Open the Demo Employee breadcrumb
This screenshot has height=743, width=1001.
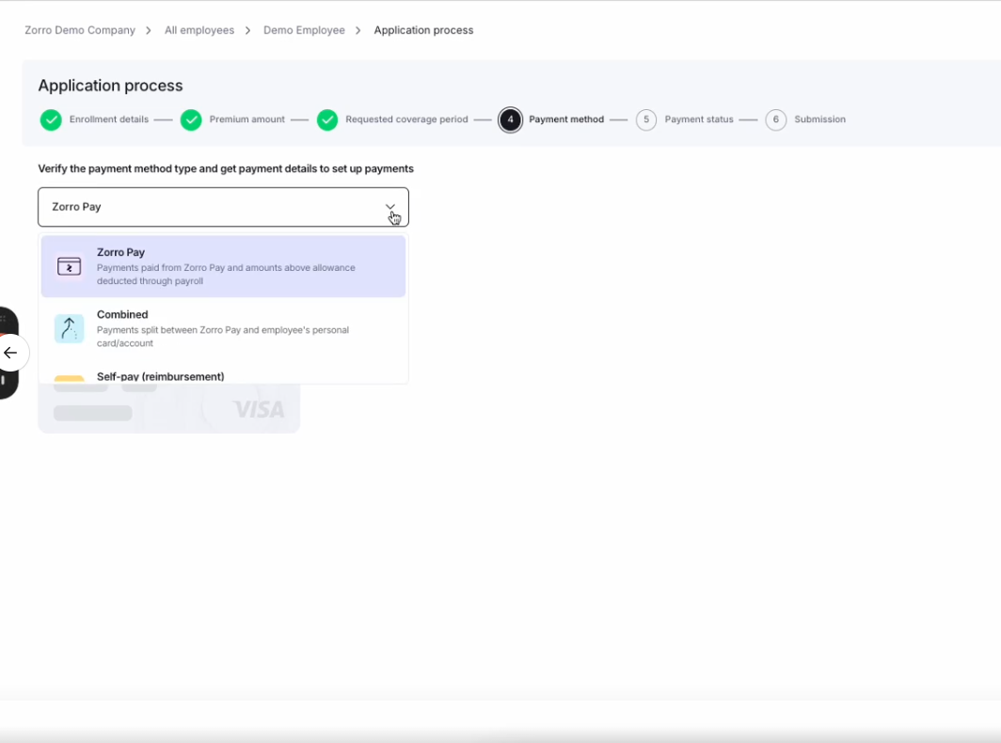point(304,30)
